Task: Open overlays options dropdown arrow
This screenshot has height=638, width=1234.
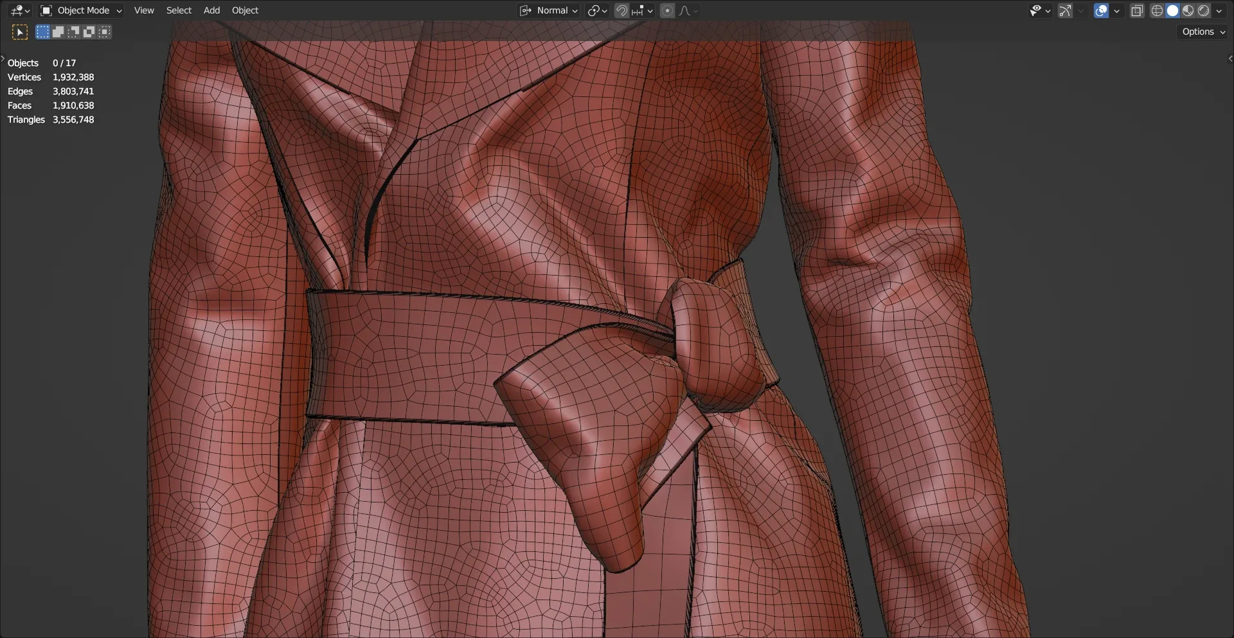Action: click(1116, 10)
